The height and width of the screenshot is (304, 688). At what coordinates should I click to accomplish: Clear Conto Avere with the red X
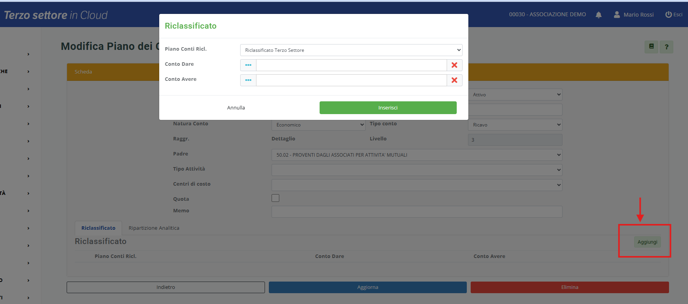[x=454, y=80]
